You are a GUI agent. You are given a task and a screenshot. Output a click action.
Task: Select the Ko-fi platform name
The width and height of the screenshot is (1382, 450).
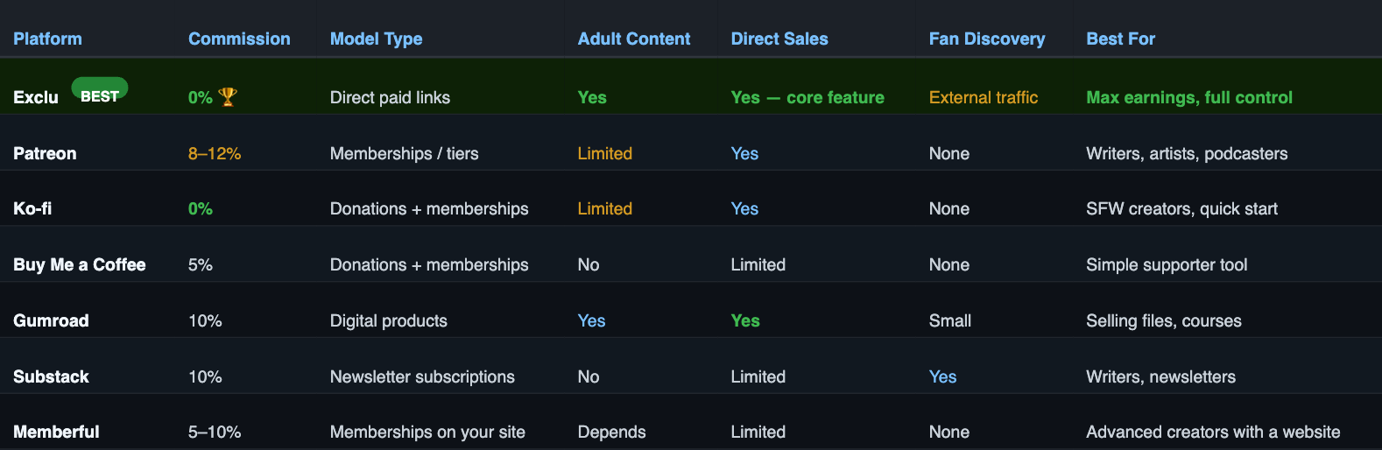coord(32,208)
